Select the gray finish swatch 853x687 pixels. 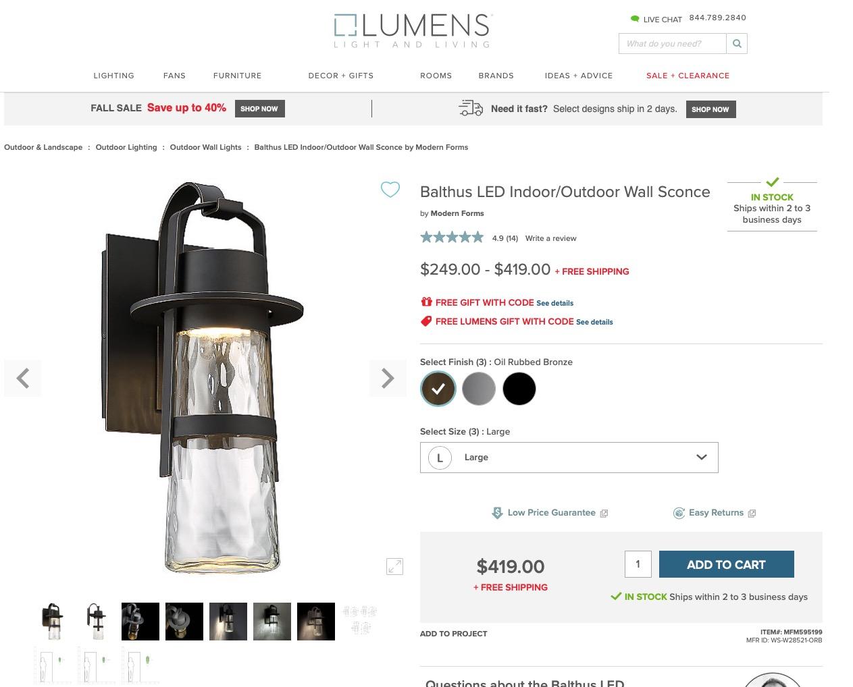pos(479,389)
